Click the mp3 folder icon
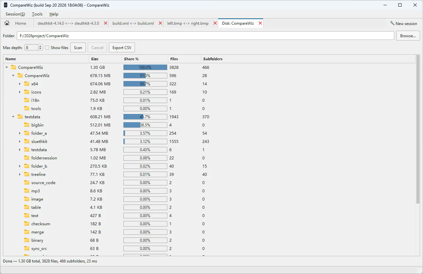Viewport: 423px width, 274px height. click(27, 191)
